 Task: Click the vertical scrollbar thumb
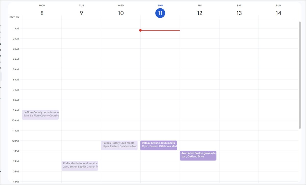coord(300,75)
